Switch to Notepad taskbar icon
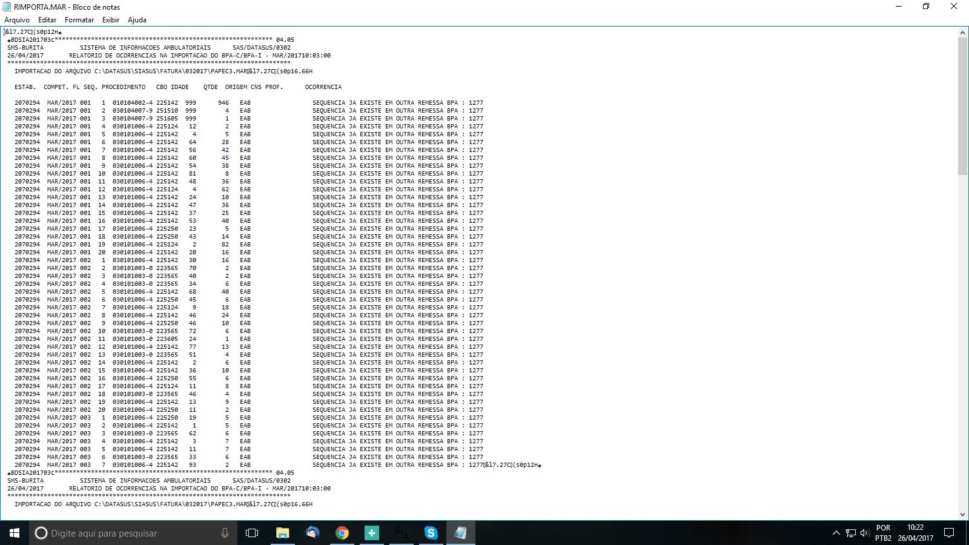 tap(460, 533)
